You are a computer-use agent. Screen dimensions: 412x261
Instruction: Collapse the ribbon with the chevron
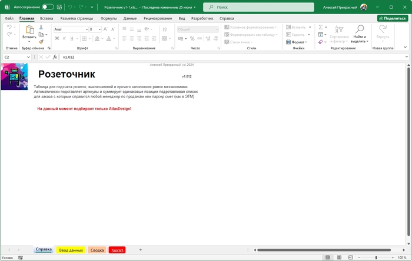coord(406,48)
